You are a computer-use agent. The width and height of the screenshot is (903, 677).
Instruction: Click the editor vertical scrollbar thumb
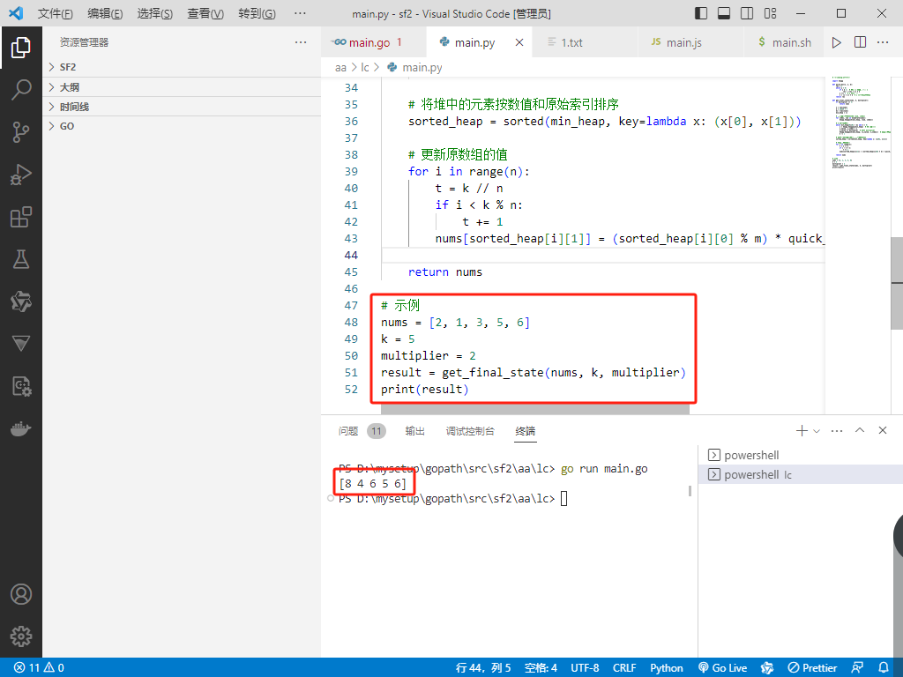click(897, 283)
